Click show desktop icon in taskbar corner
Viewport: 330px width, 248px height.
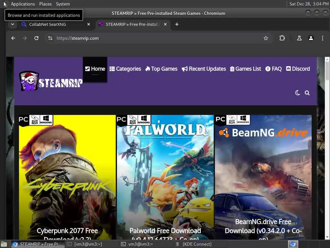(x=4, y=244)
